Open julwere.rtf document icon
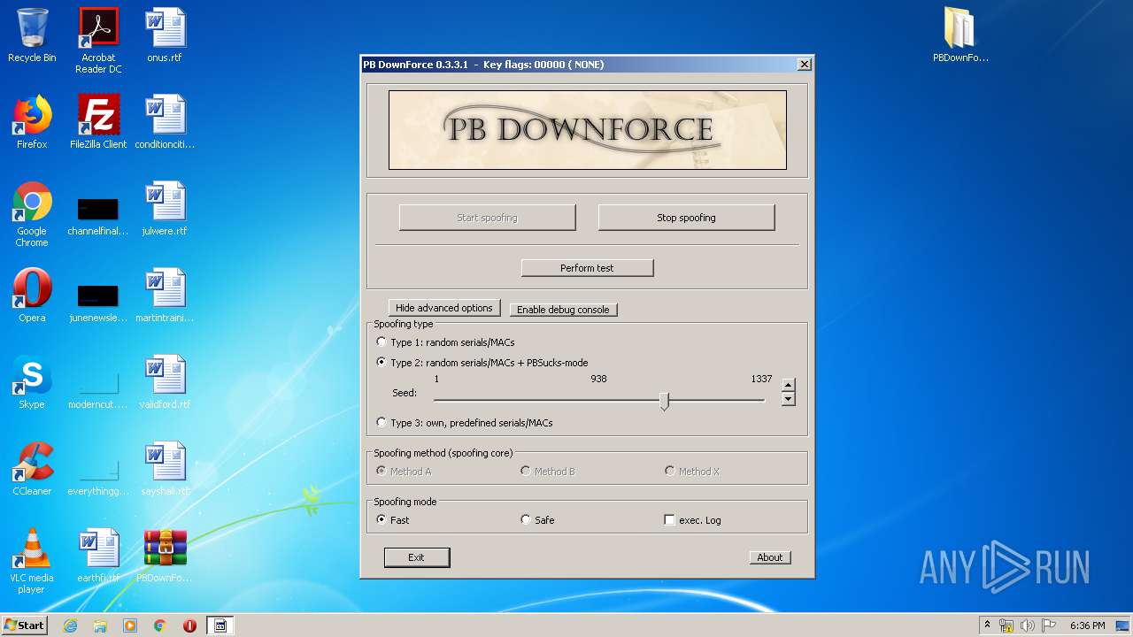Viewport: 1133px width, 637px height. point(165,209)
